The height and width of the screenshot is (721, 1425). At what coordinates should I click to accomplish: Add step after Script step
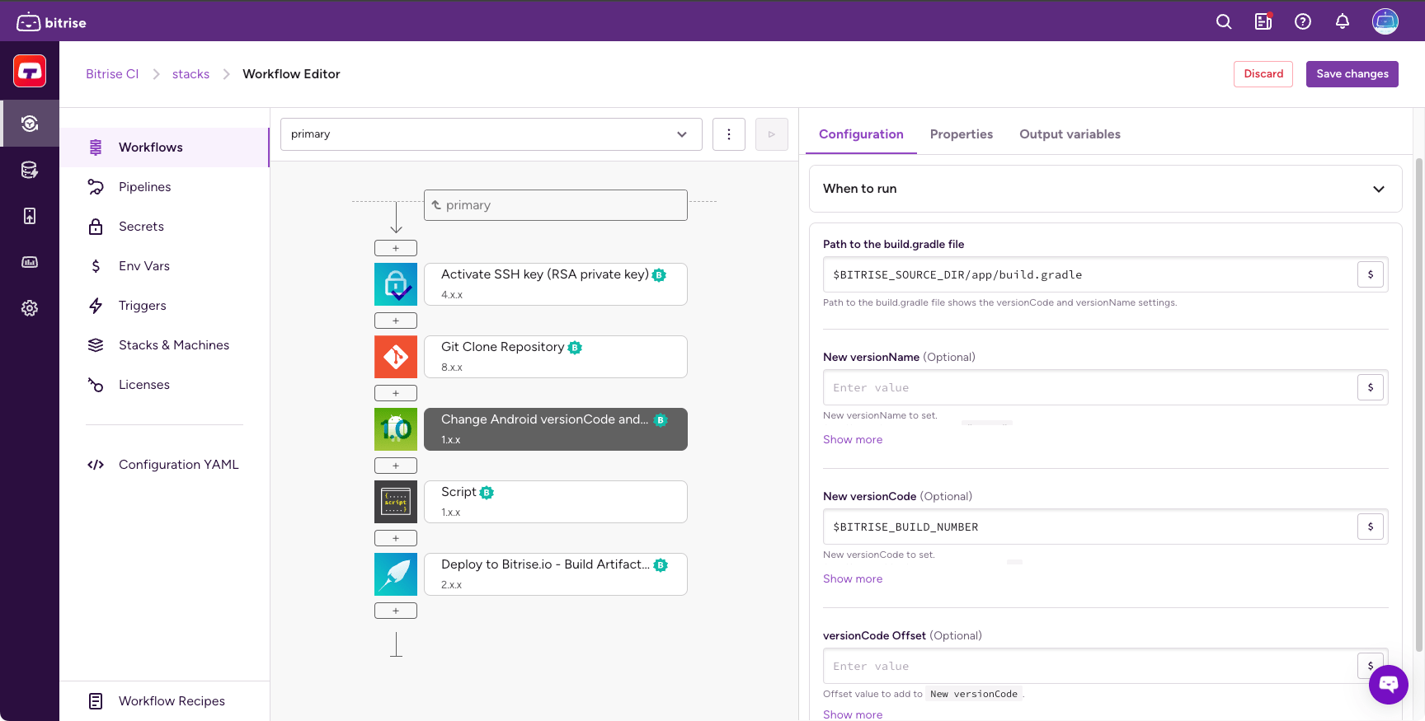tap(396, 538)
